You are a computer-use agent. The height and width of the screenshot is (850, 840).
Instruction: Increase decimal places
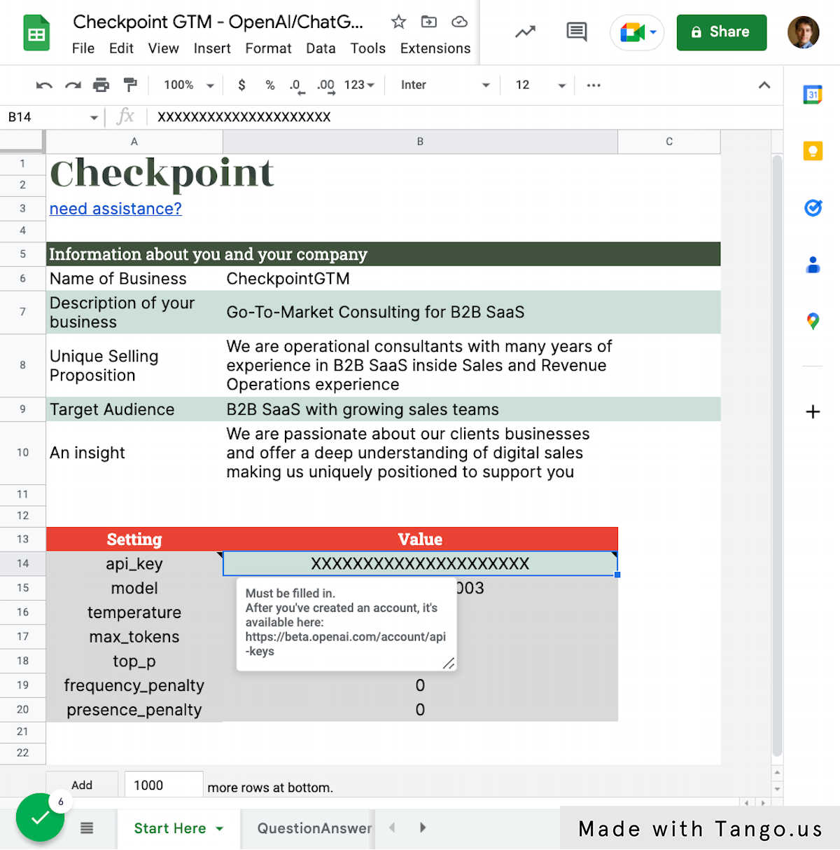click(325, 86)
